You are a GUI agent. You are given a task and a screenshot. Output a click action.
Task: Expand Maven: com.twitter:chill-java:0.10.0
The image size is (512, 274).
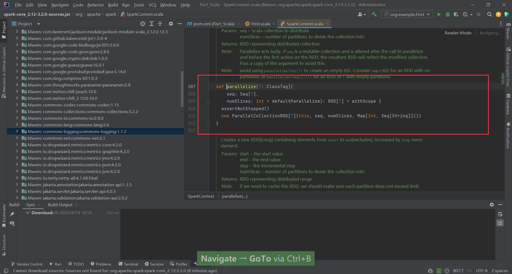click(17, 91)
